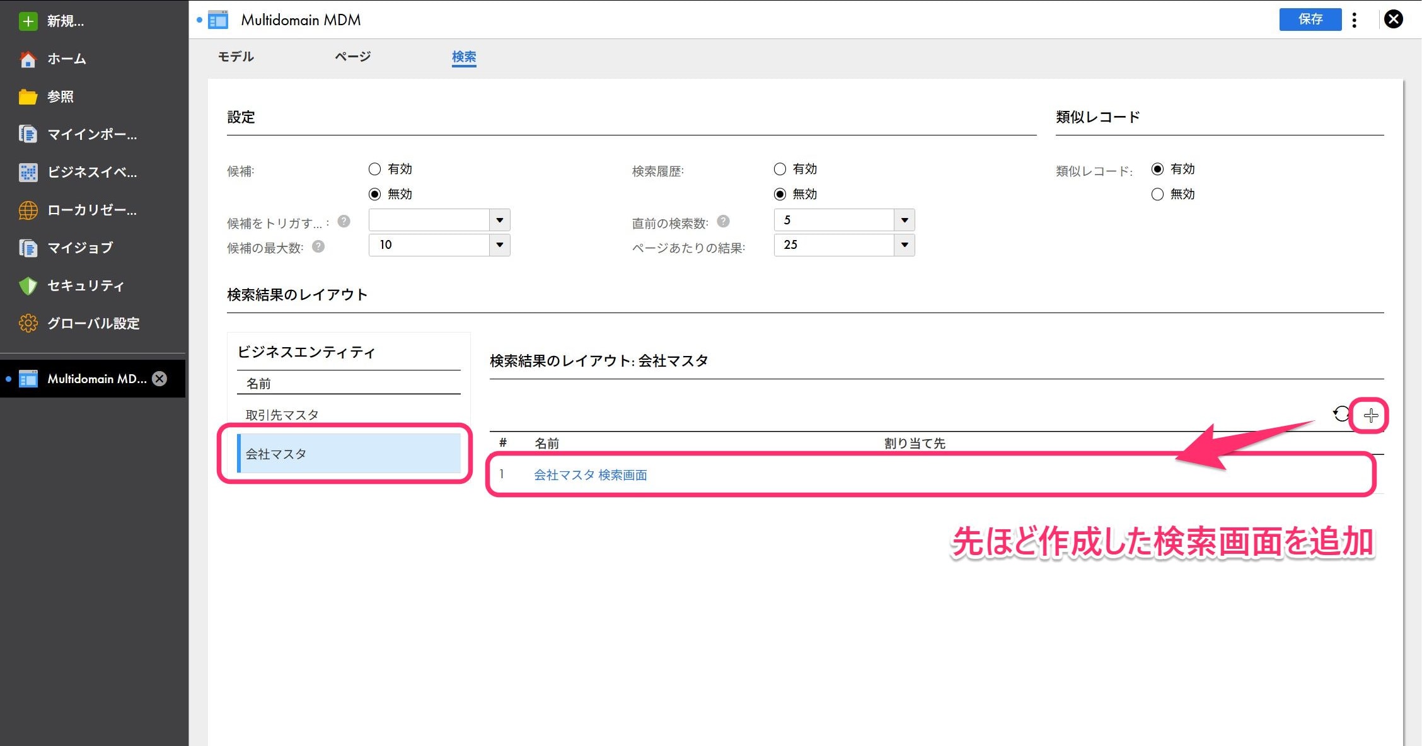Select 無効 for 類似レコード

click(x=1157, y=194)
